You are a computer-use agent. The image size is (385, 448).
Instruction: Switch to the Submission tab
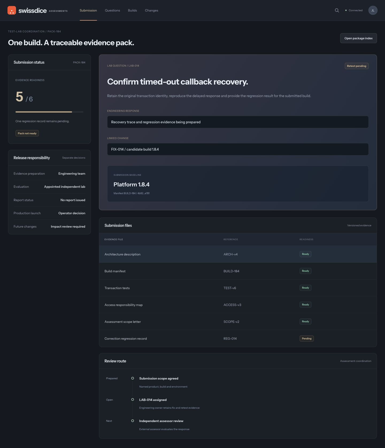(88, 10)
